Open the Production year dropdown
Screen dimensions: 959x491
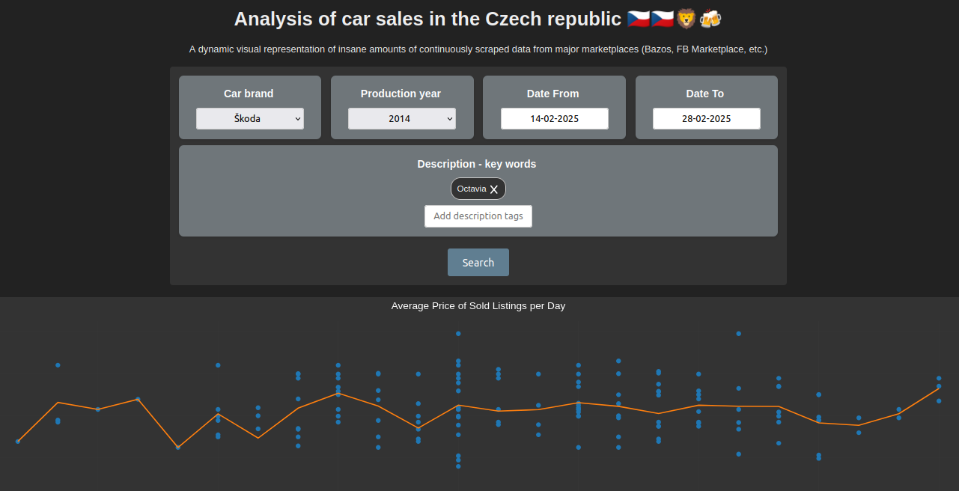[x=401, y=118]
